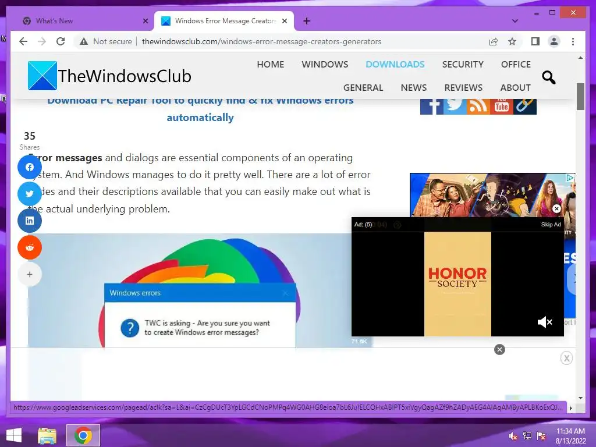The height and width of the screenshot is (447, 596).
Task: Click the Honor Society video ad
Action: click(x=457, y=284)
